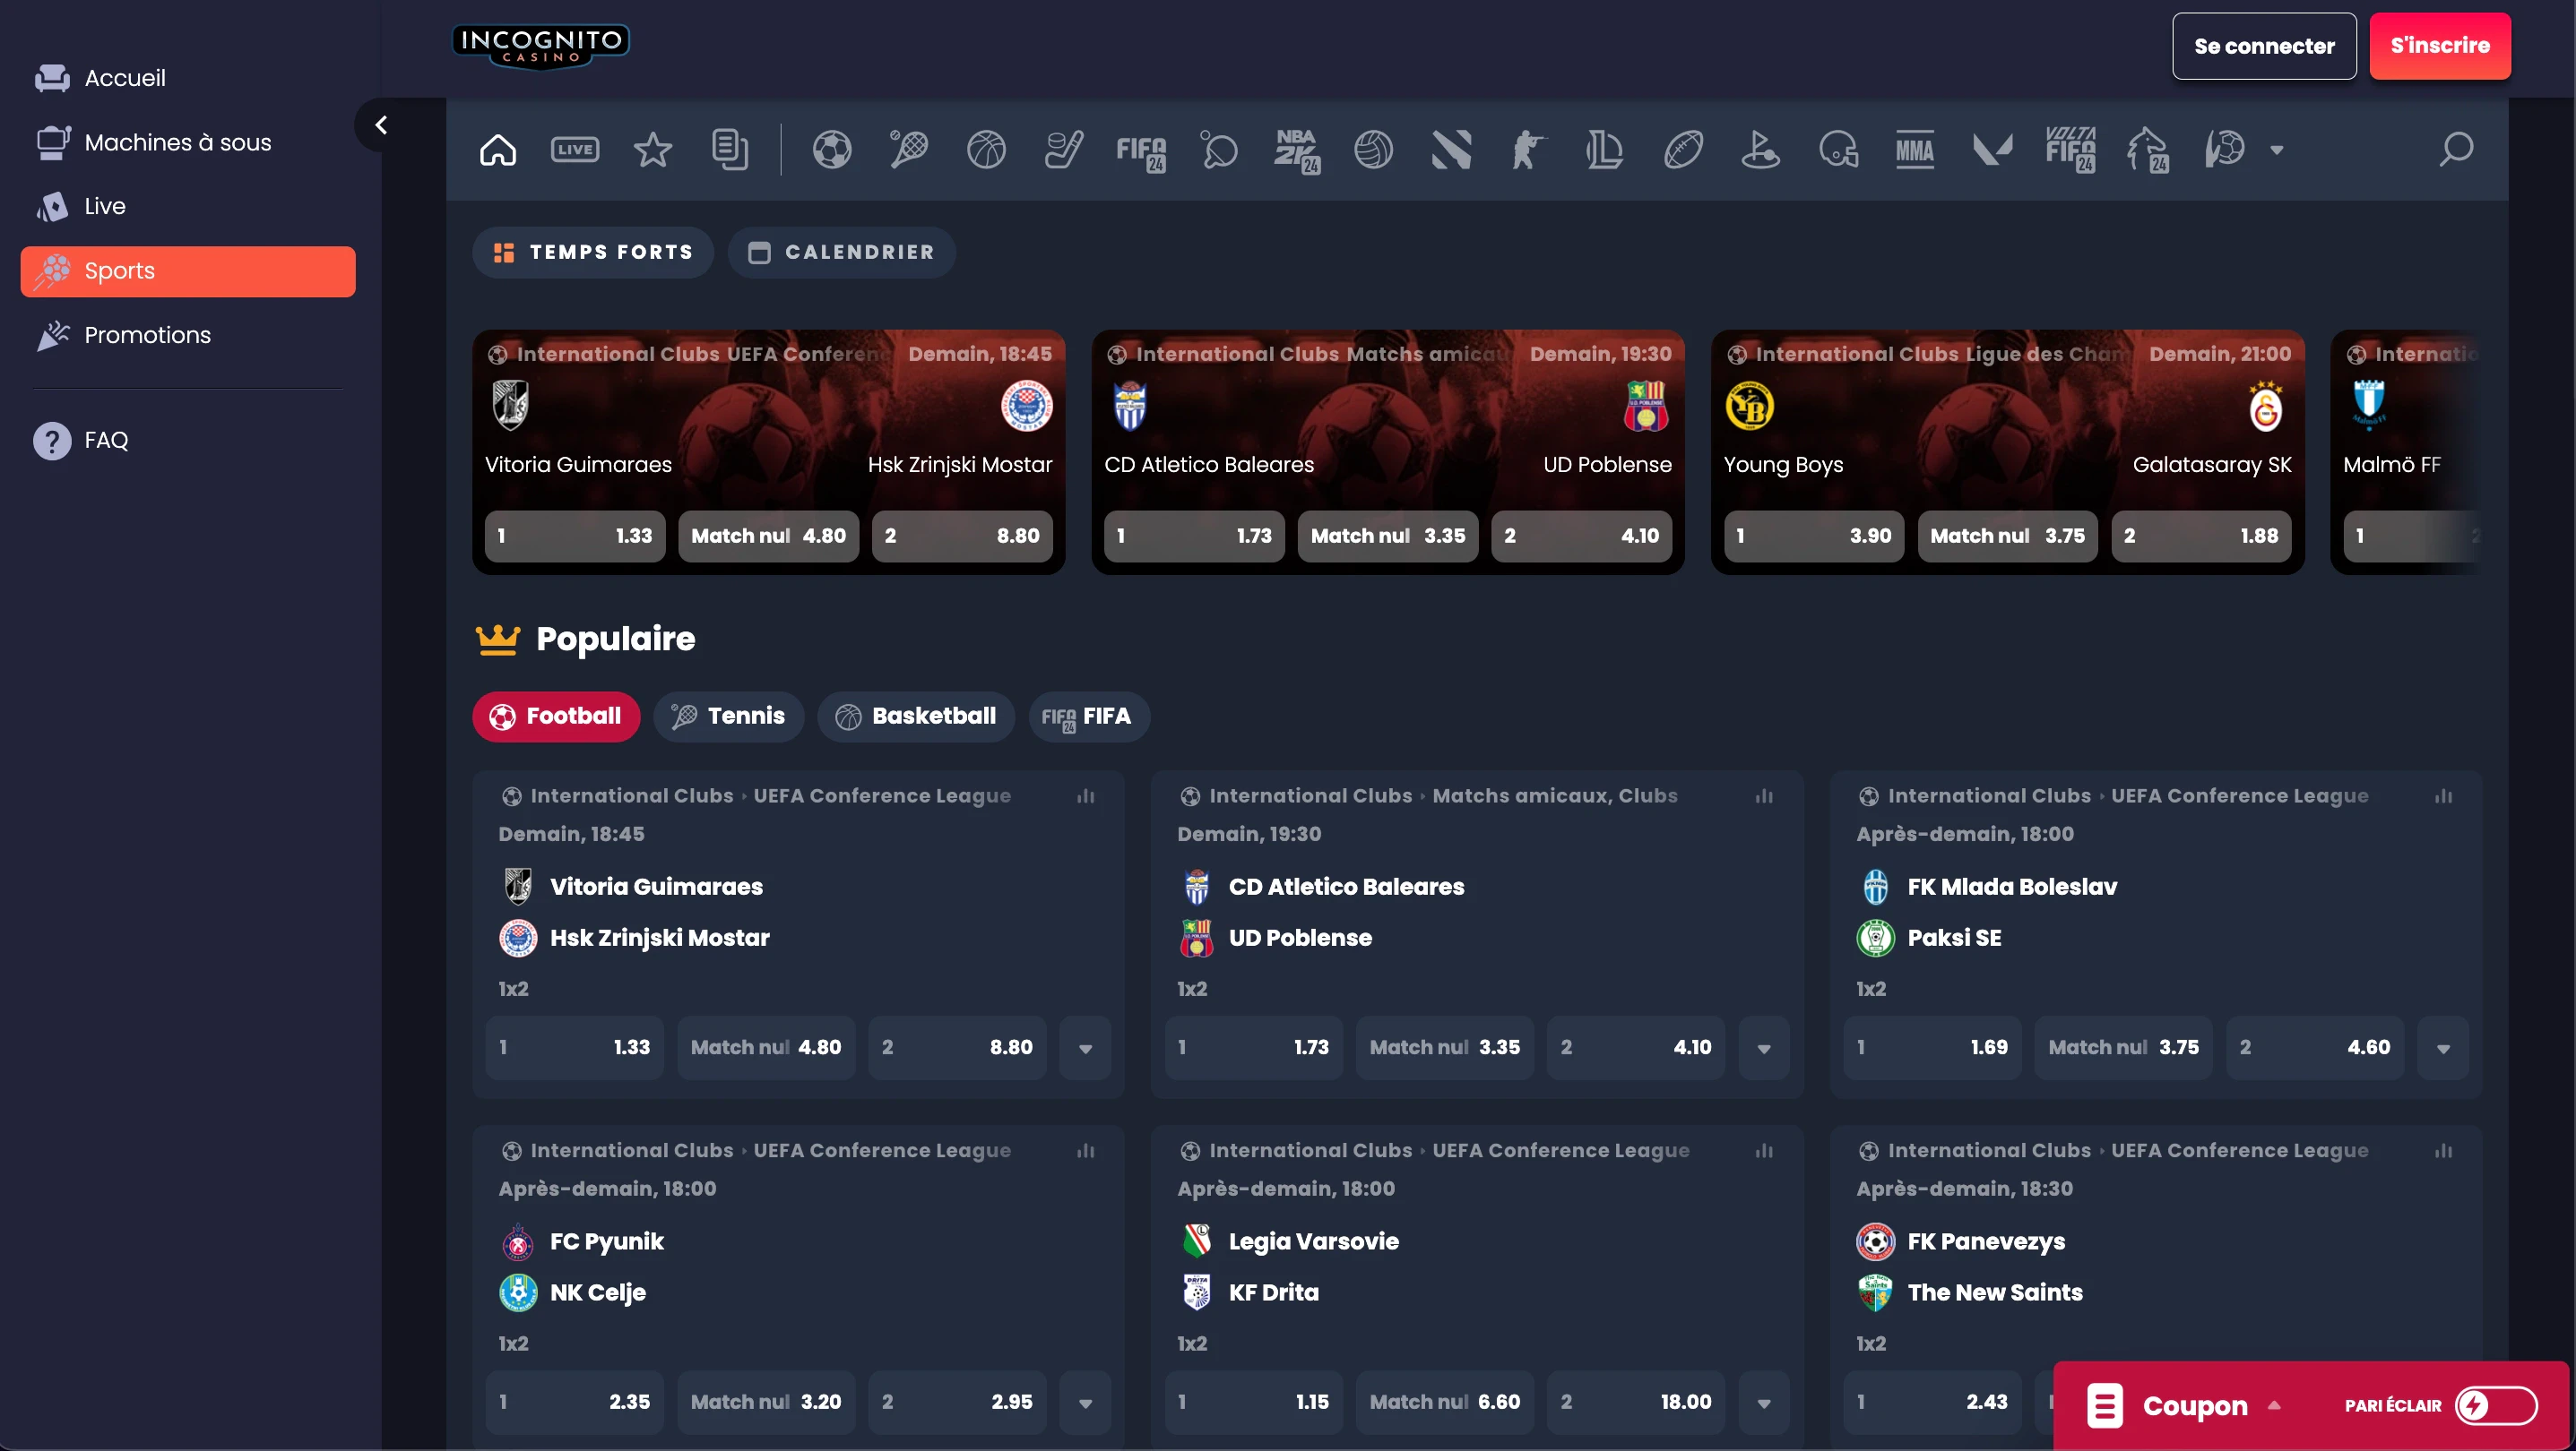Select the Football popular filter

pyautogui.click(x=556, y=717)
